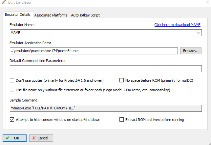
Task: Uncheck Attempt to hide console window option
Action: pos(12,119)
